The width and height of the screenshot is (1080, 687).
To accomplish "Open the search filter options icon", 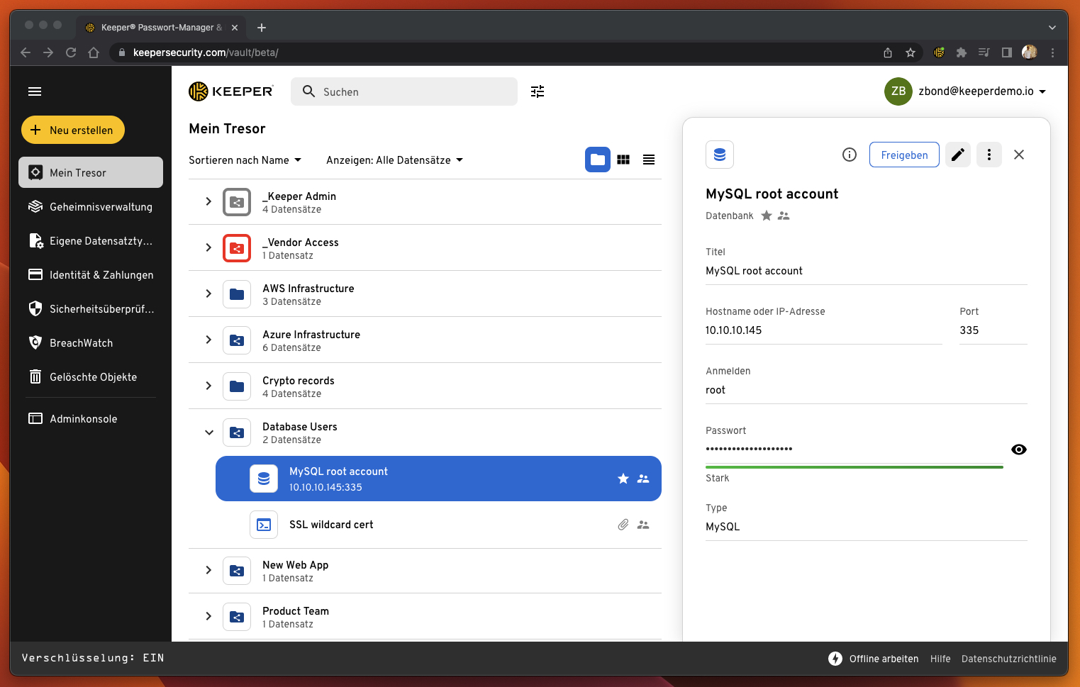I will [x=538, y=91].
